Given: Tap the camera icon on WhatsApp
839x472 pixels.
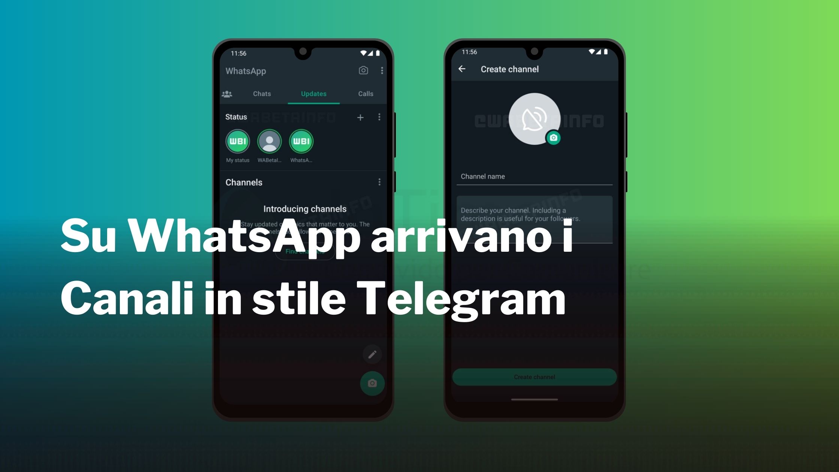Looking at the screenshot, I should [x=361, y=70].
